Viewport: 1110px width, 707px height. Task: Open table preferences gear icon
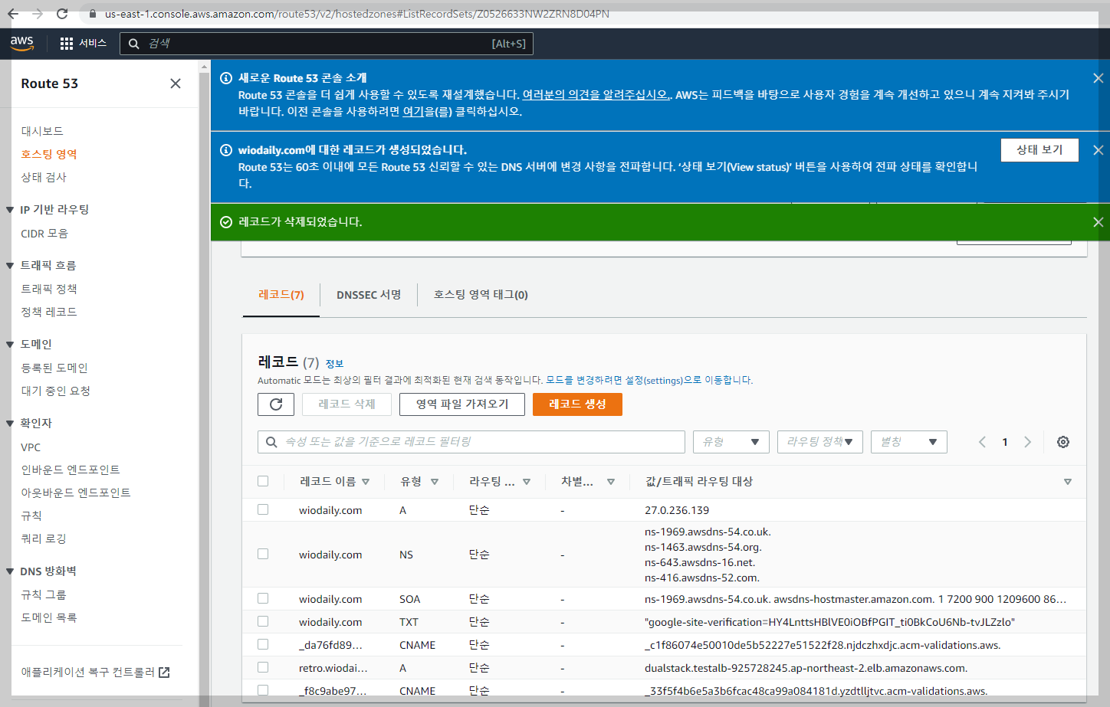coord(1063,442)
